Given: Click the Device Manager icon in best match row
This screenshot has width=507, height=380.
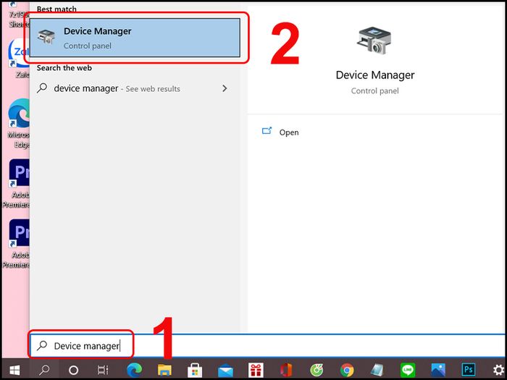Looking at the screenshot, I should pos(46,36).
